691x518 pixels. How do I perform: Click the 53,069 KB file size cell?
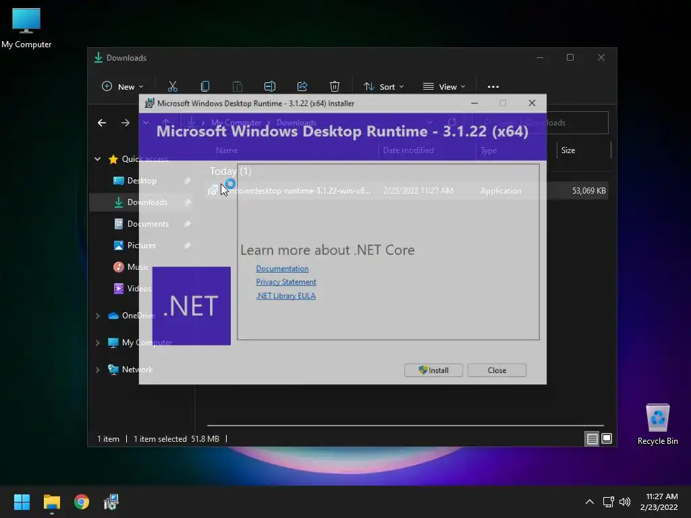pos(588,191)
